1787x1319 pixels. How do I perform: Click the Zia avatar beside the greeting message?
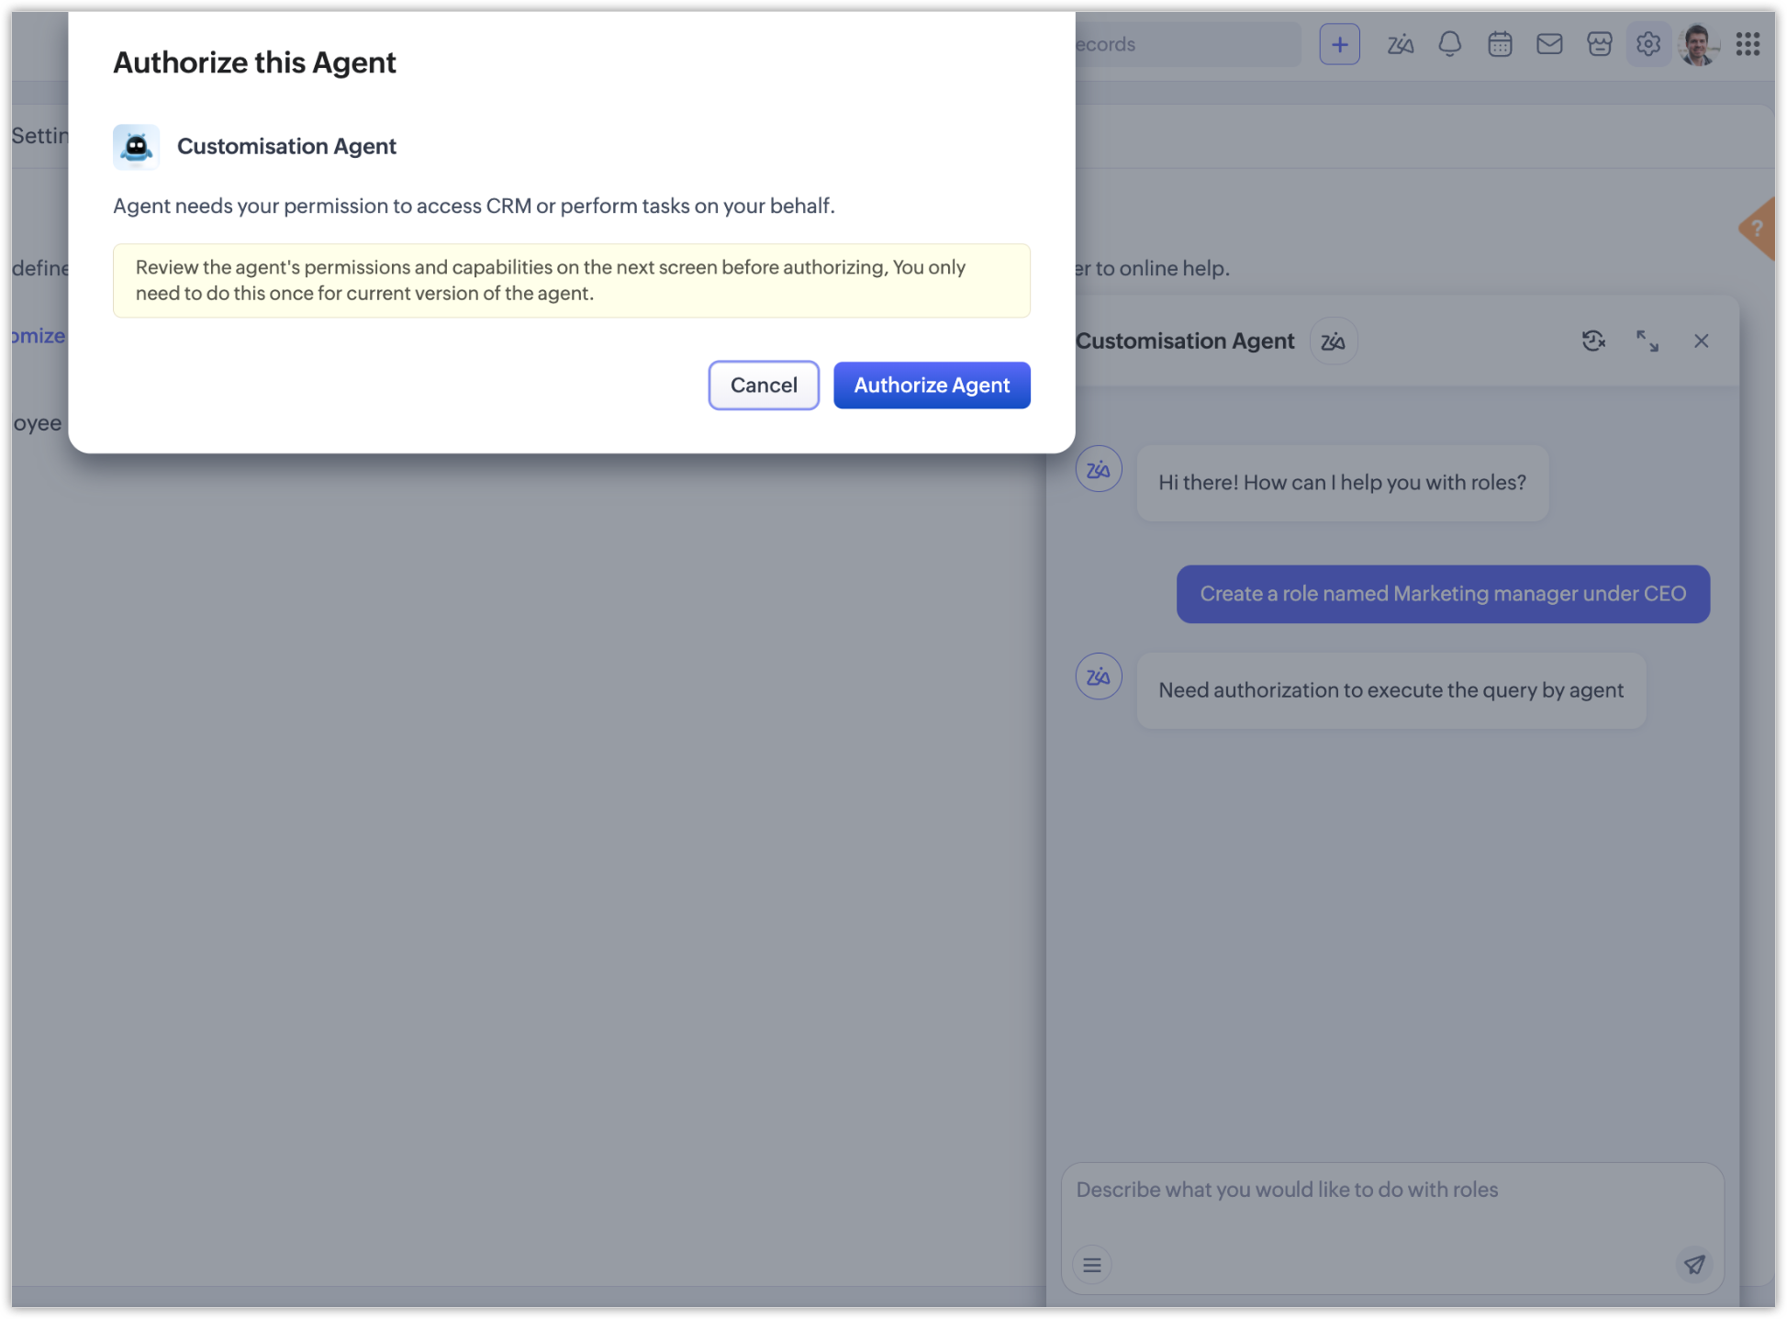pos(1099,469)
